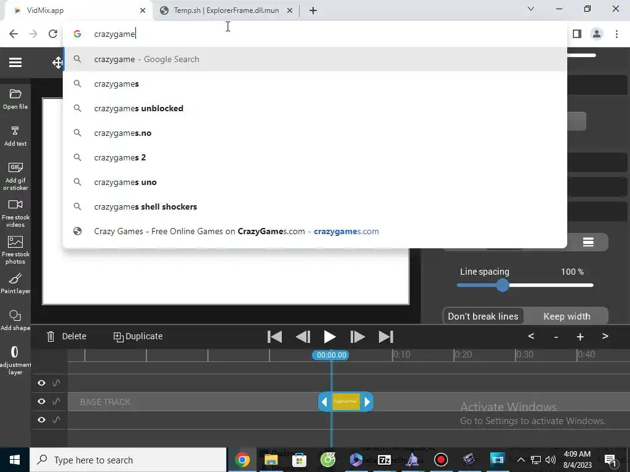Image resolution: width=630 pixels, height=472 pixels.
Task: Open the Chrome profile avatar
Action: (597, 34)
